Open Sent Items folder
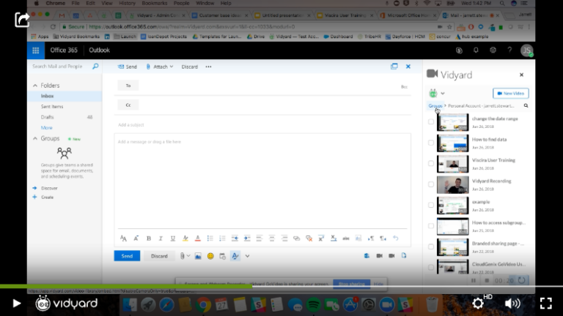563x316 pixels. [x=52, y=106]
